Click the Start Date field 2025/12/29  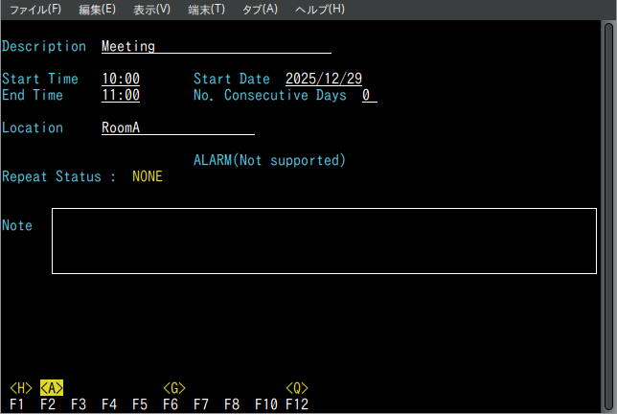pos(323,79)
